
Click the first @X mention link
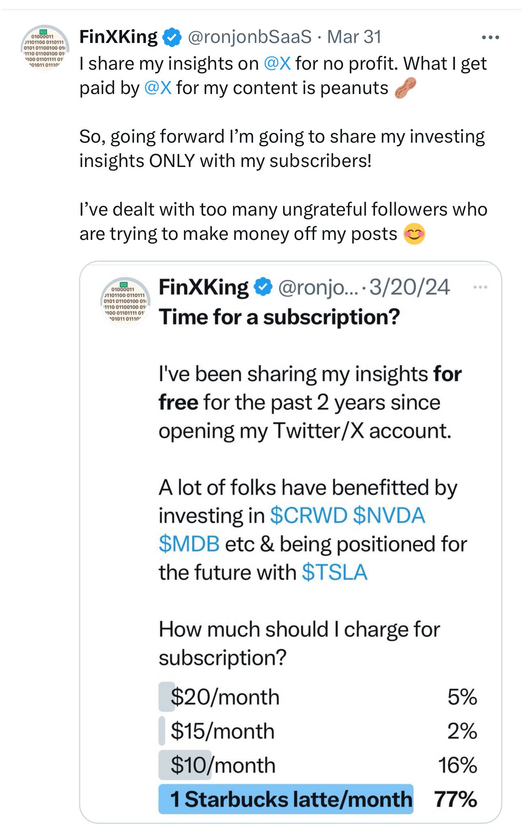pyautogui.click(x=277, y=64)
